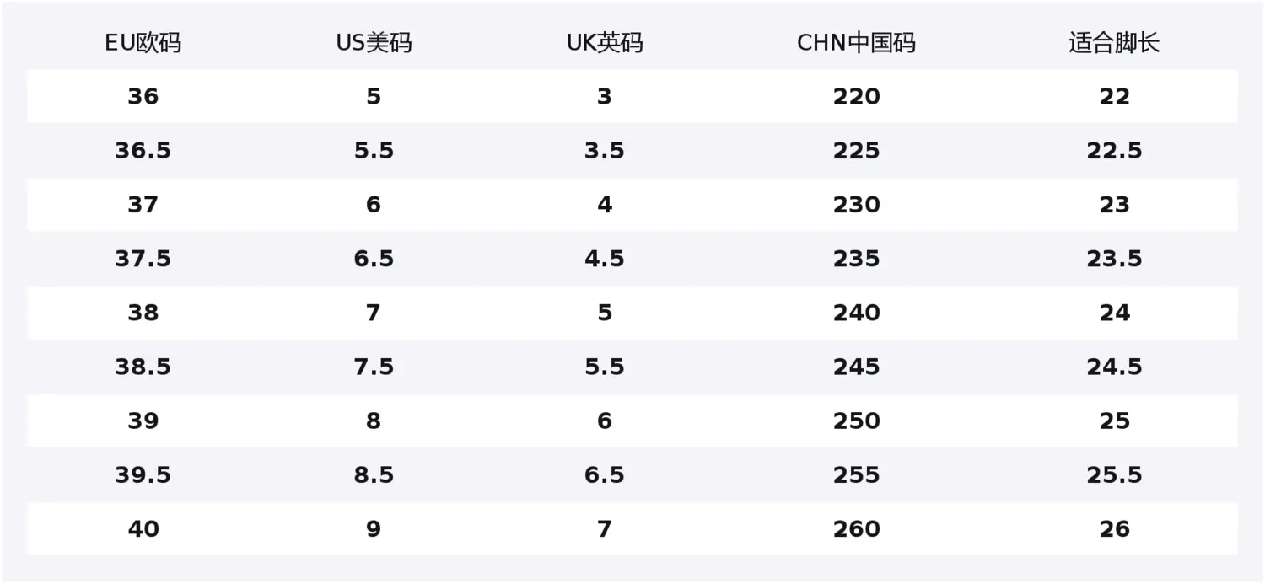Screen dimensions: 1265x584
Task: Select EU size 37.5 cell
Action: (x=143, y=259)
